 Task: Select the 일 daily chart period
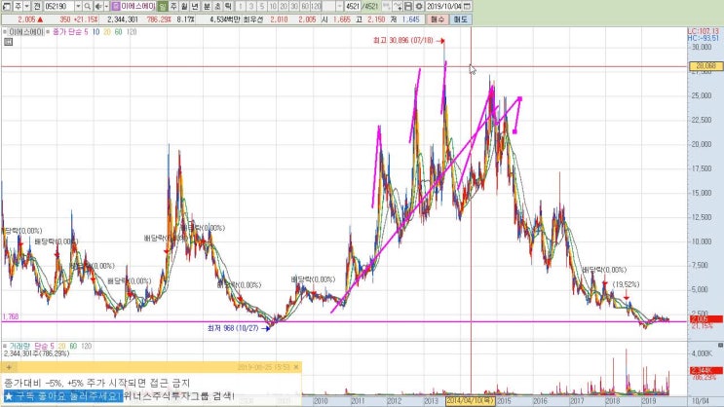tap(162, 7)
